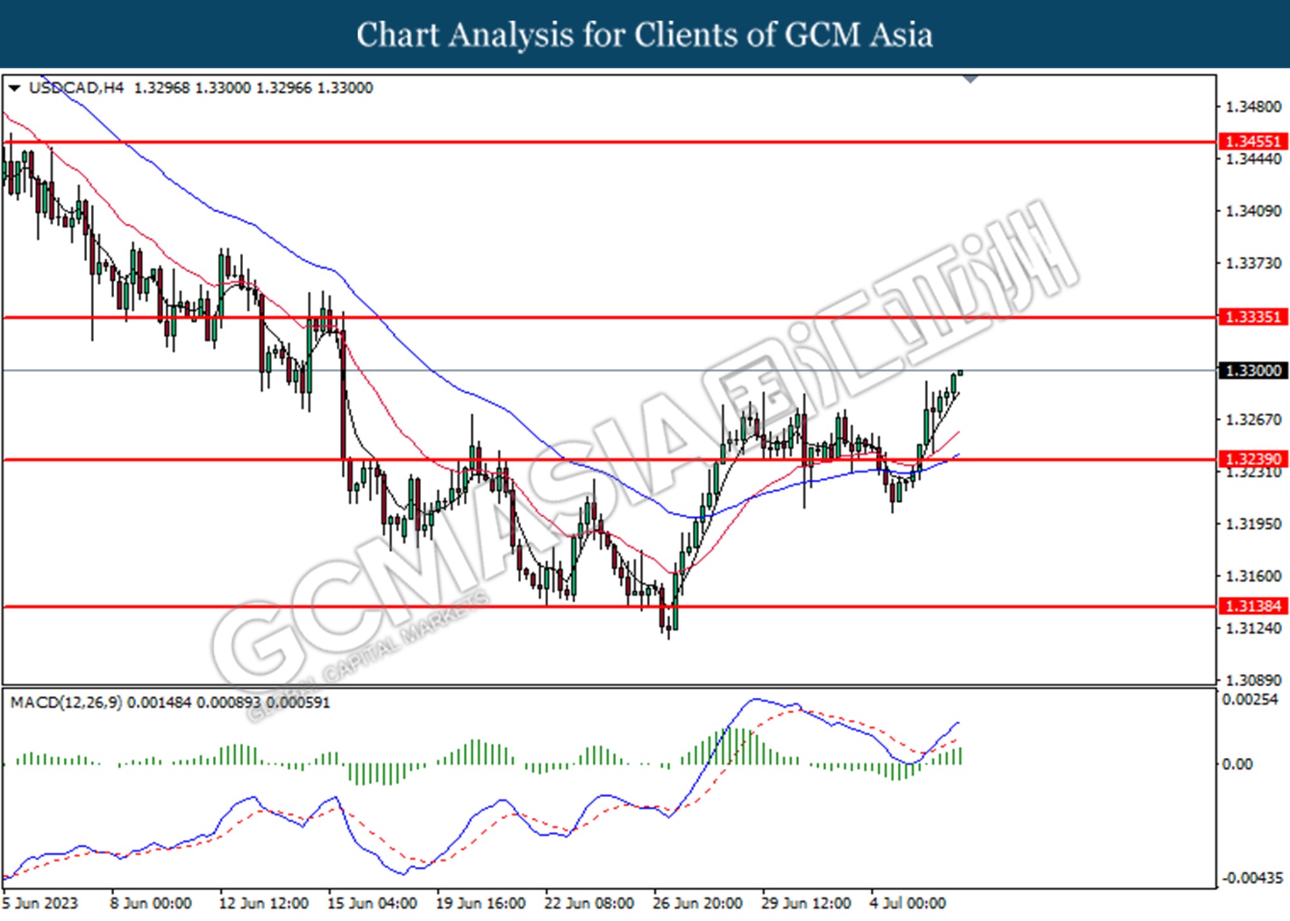
Task: Click the 12 Jun 12:00 time label
Action: coord(263,903)
